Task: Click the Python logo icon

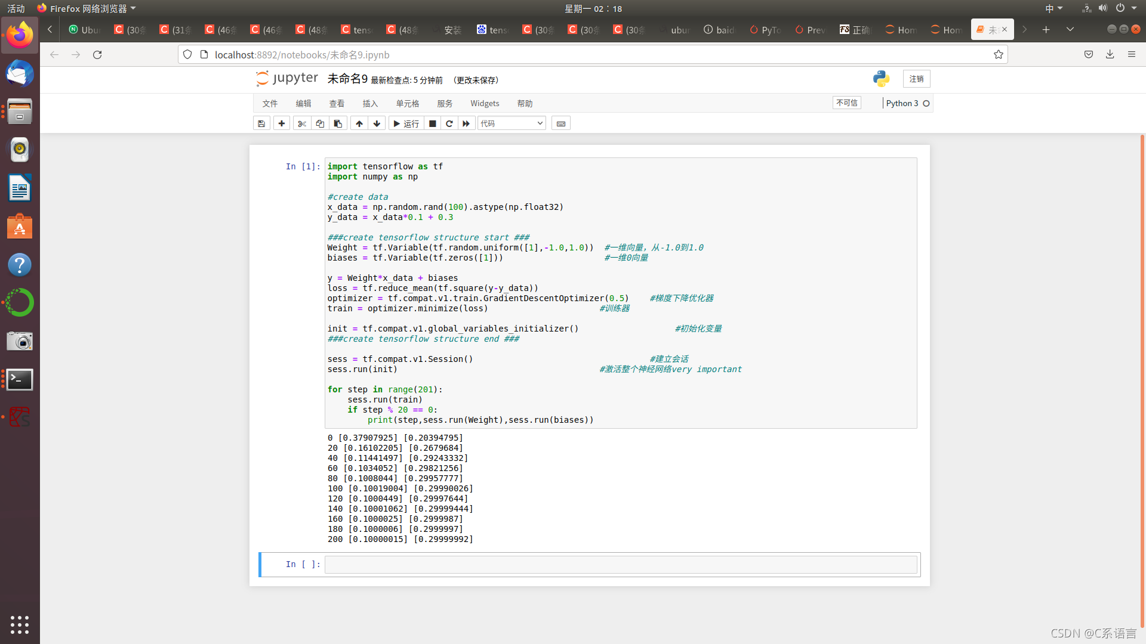Action: [x=881, y=79]
